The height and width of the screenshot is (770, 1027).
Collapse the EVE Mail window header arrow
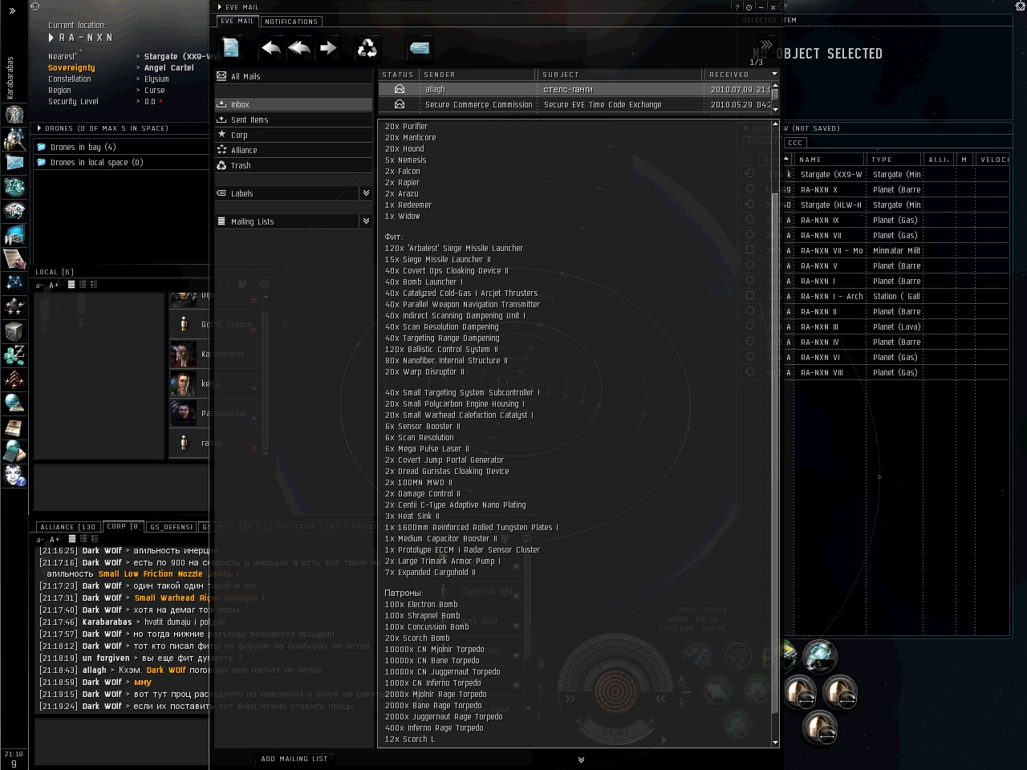coord(220,7)
